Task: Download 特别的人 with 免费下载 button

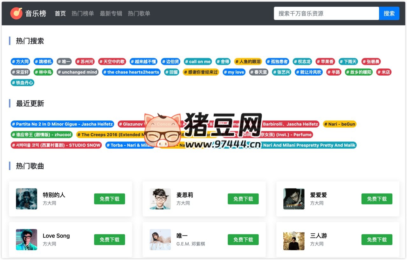Action: [x=109, y=199]
